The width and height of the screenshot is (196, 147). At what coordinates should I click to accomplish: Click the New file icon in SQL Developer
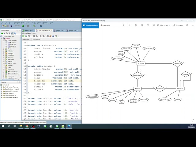pos(2,26)
